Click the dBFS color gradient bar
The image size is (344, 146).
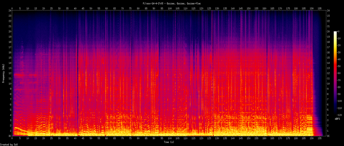[x=335, y=73]
